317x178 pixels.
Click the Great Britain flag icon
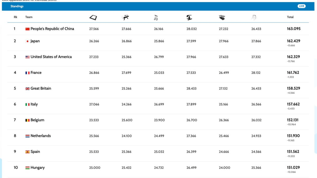coord(28,89)
